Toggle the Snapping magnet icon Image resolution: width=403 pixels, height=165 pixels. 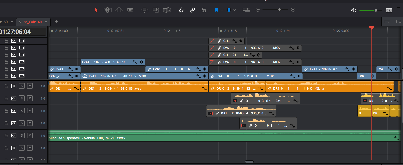pos(182,10)
